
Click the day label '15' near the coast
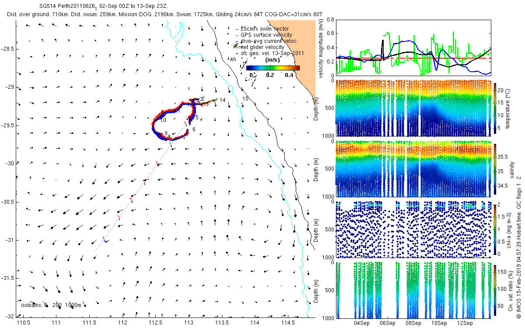tap(245, 99)
